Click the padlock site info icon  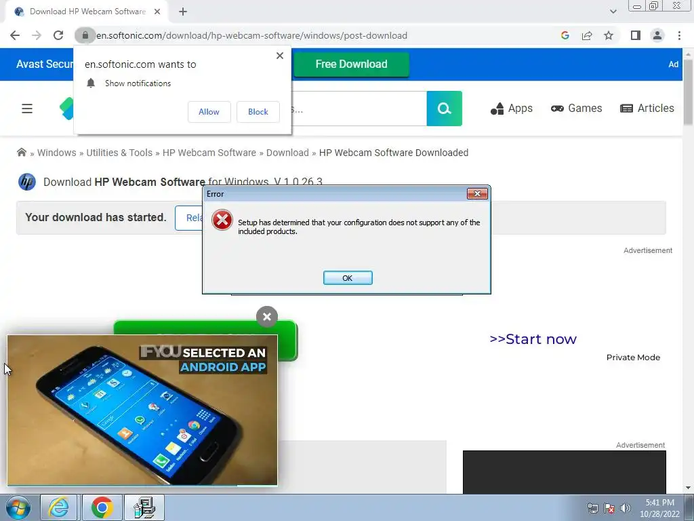pyautogui.click(x=85, y=35)
